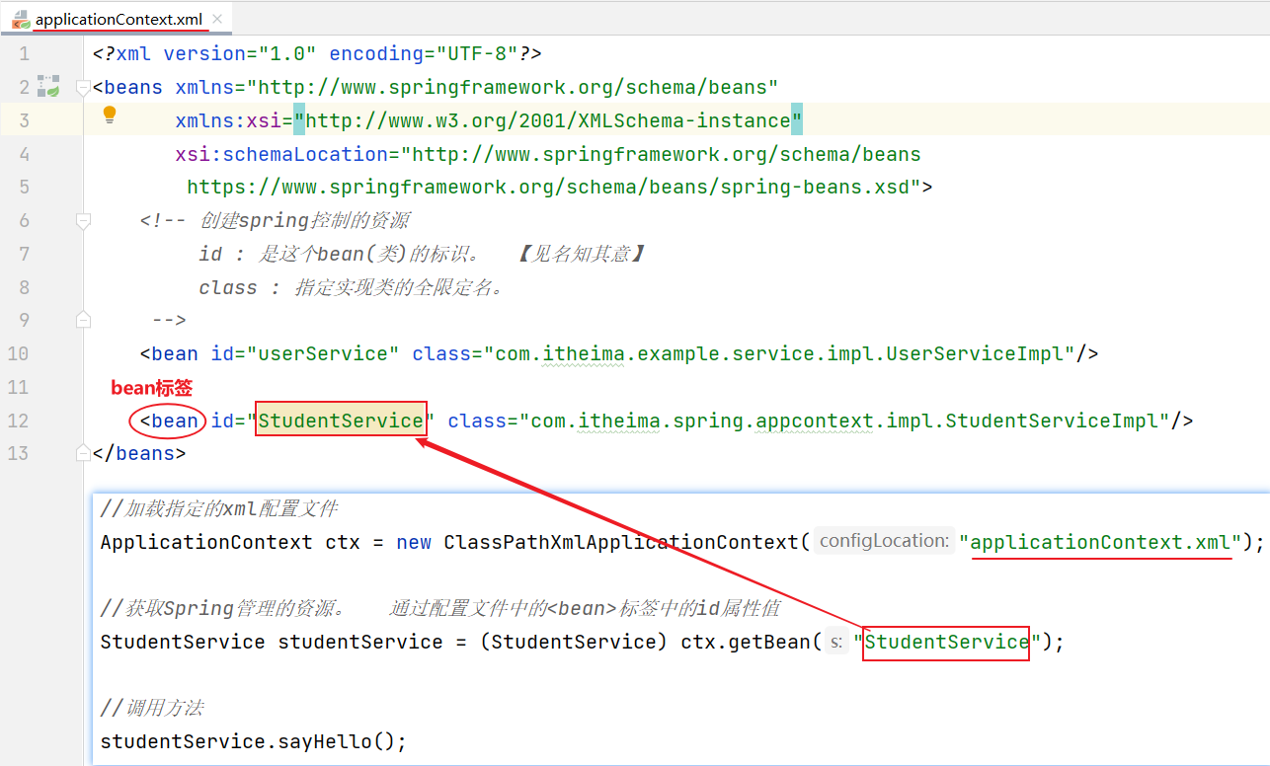1270x766 pixels.
Task: Click the closing </beans> tag on line 13
Action: 139,453
